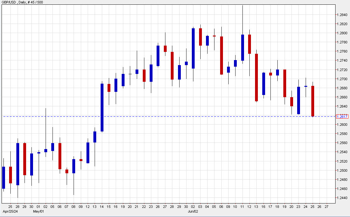This screenshot has height=217, width=350.
Task: Click the bottom status bar strip
Action: point(175,216)
